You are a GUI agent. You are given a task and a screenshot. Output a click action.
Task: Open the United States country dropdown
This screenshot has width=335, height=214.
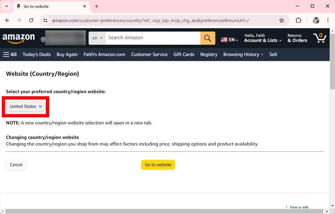[26, 106]
